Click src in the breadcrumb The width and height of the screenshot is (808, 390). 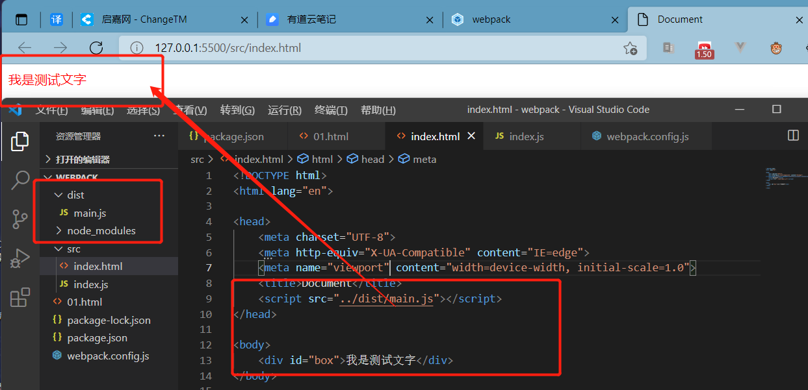tap(197, 159)
